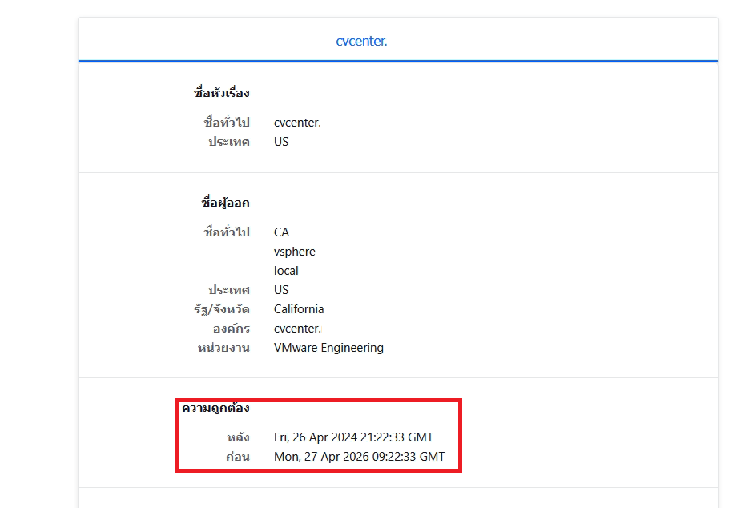The width and height of the screenshot is (749, 508).
Task: Click the รัฐ/จังหวัด field label
Action: (x=222, y=309)
